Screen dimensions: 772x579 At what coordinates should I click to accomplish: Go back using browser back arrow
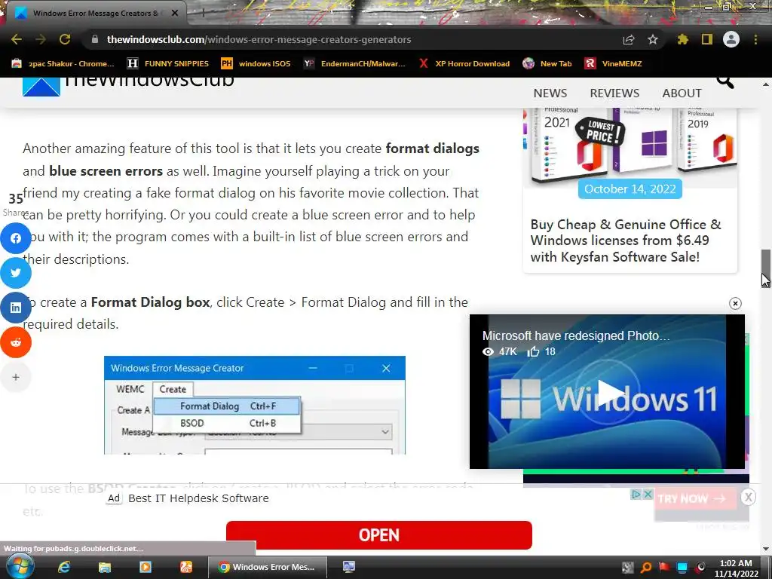click(17, 39)
